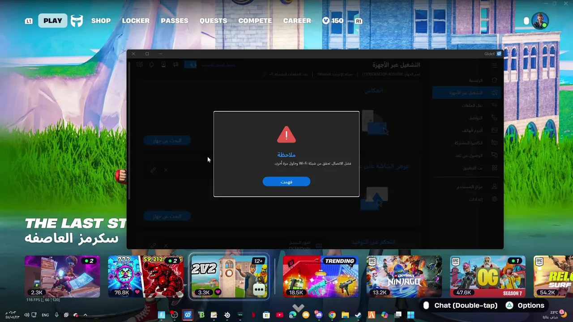This screenshot has height=322, width=573.
Task: Open the LOCKER tab in Fortnite
Action: pos(136,21)
